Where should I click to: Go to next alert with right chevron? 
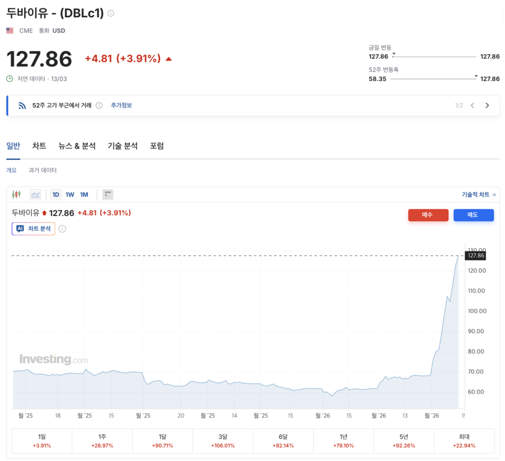pos(487,106)
